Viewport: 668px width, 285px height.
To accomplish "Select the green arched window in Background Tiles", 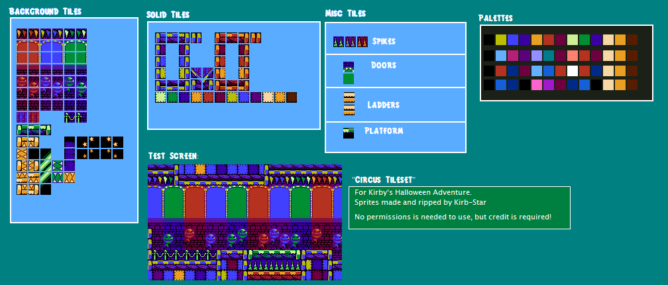I will (76, 52).
